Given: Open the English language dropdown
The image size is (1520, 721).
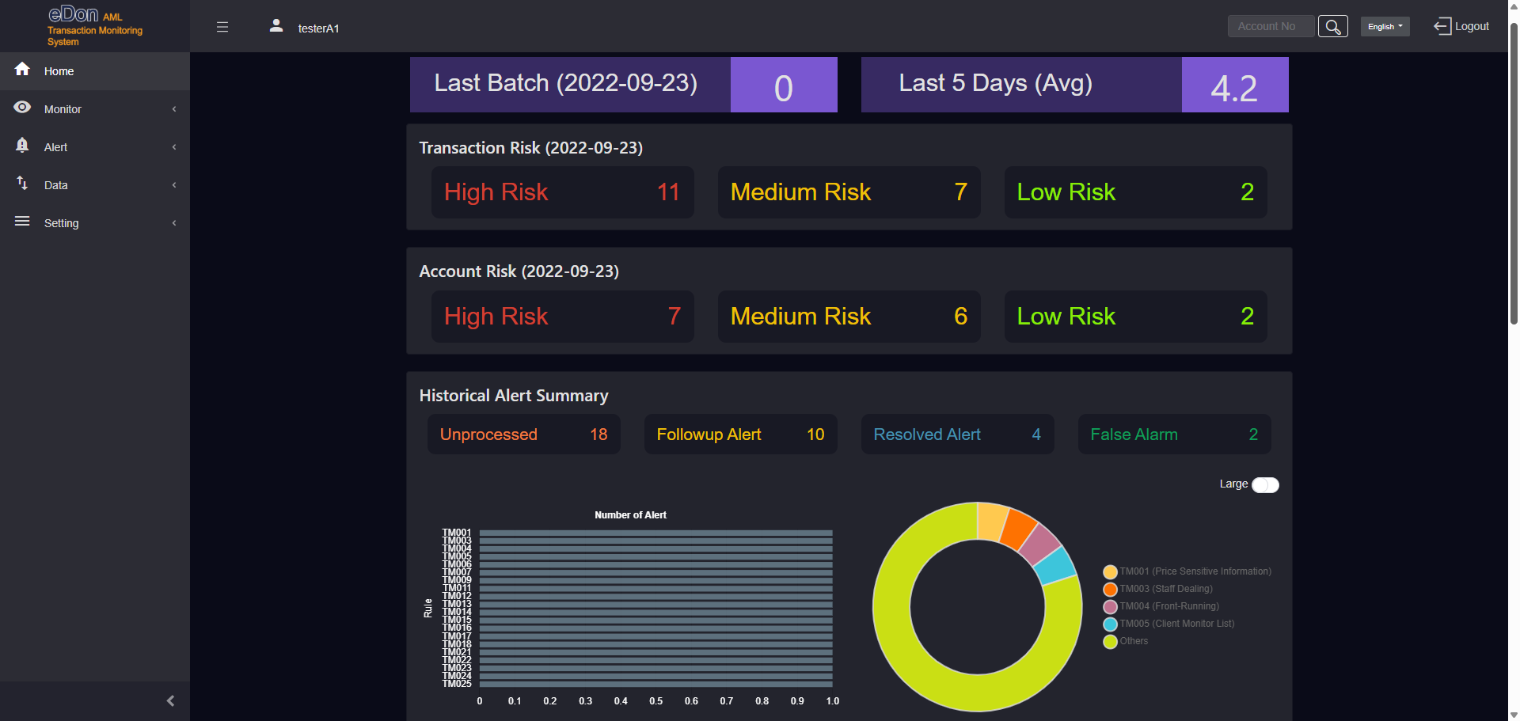Looking at the screenshot, I should pyautogui.click(x=1384, y=26).
